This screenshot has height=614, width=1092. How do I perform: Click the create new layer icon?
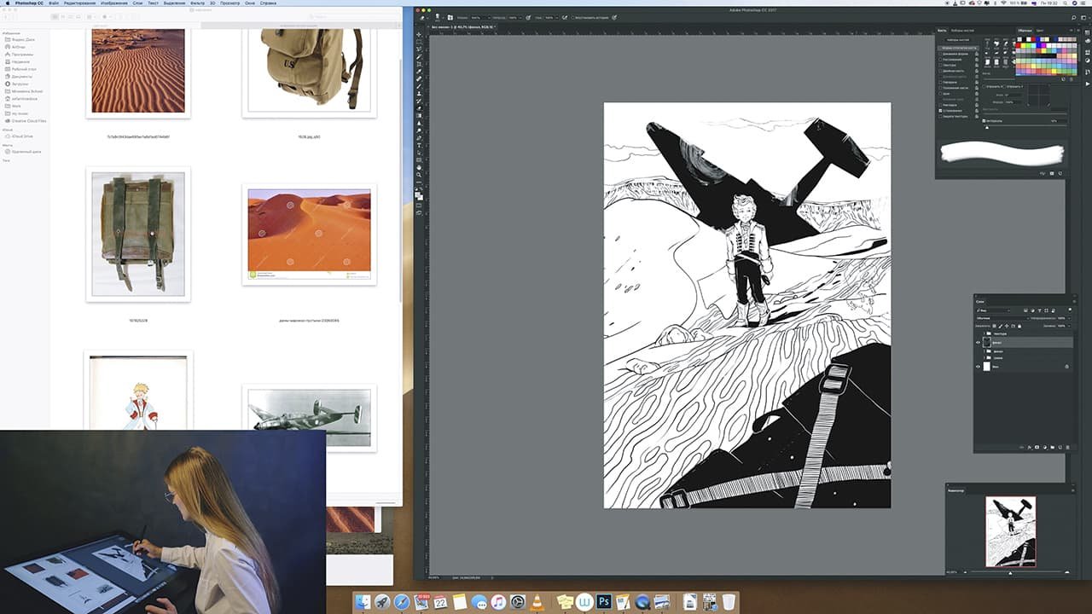pyautogui.click(x=1060, y=447)
